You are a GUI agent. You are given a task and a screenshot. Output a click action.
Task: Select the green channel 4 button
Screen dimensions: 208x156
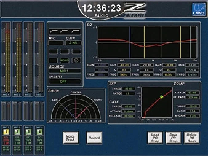click(x=39, y=132)
